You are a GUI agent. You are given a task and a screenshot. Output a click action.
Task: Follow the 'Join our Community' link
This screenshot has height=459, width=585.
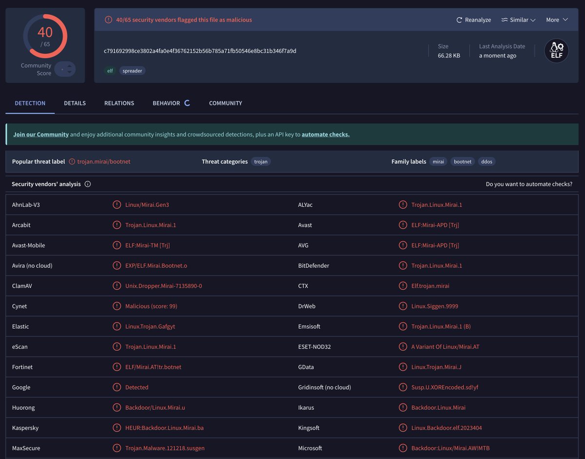[41, 134]
